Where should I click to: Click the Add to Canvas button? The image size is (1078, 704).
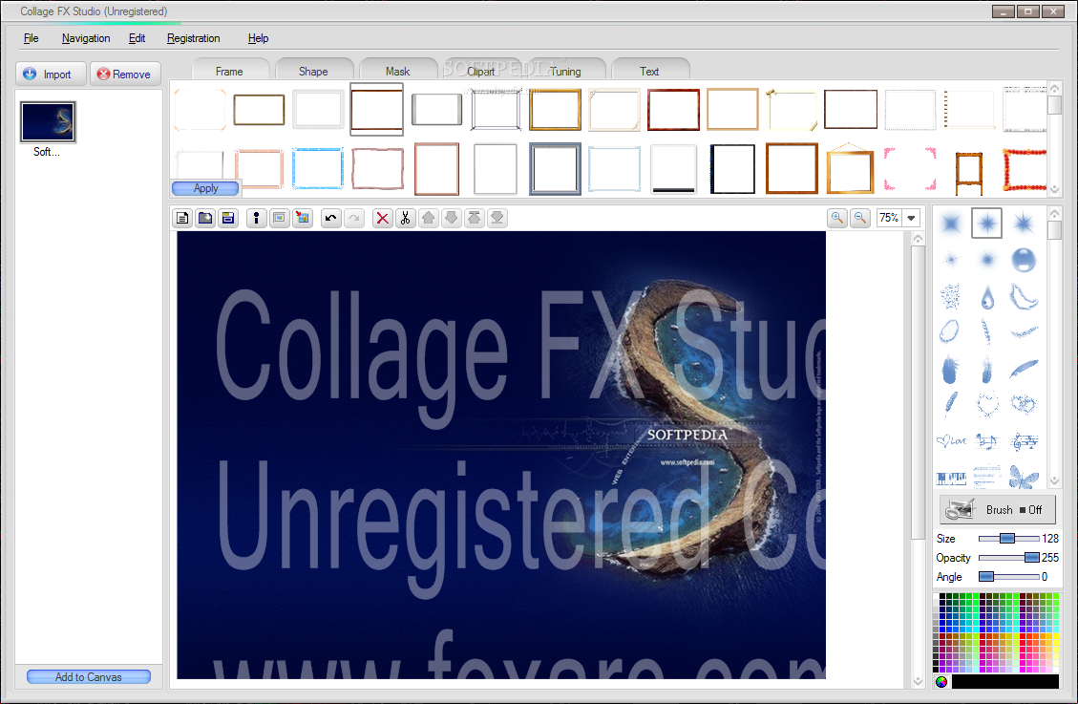(x=89, y=676)
